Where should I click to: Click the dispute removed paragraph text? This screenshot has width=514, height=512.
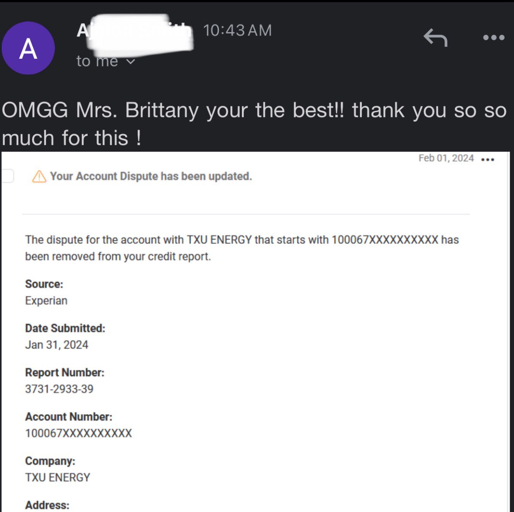(x=242, y=248)
